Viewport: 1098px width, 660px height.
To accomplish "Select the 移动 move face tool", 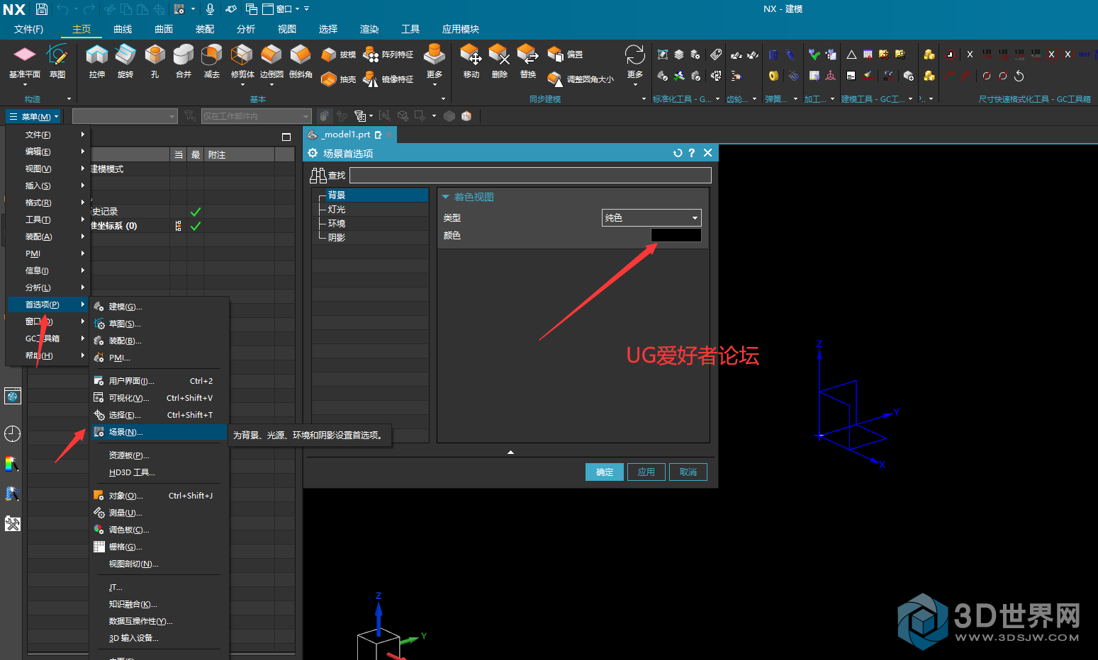I will coord(471,60).
